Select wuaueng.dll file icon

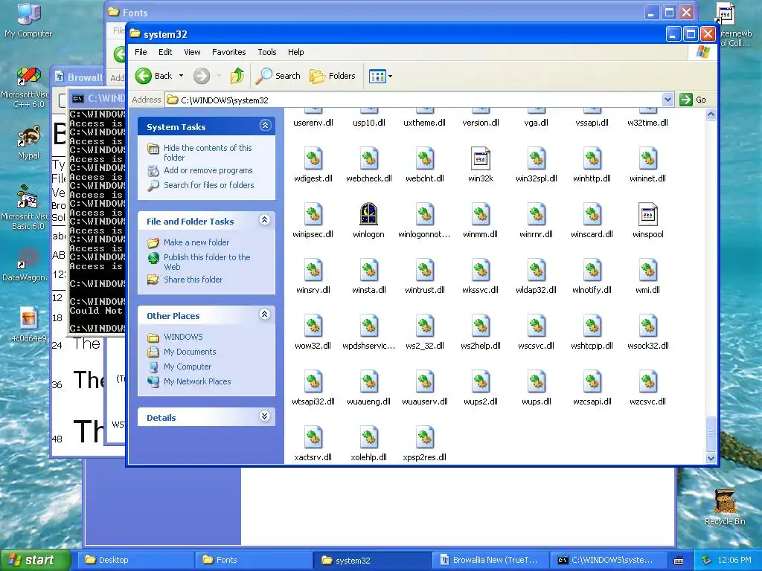368,381
